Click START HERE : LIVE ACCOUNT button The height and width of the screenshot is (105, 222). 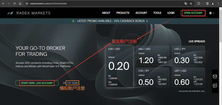tap(37, 83)
